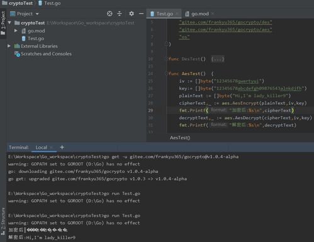Image resolution: width=314 pixels, height=242 pixels.
Task: Open the Project view dropdown
Action: [37, 14]
